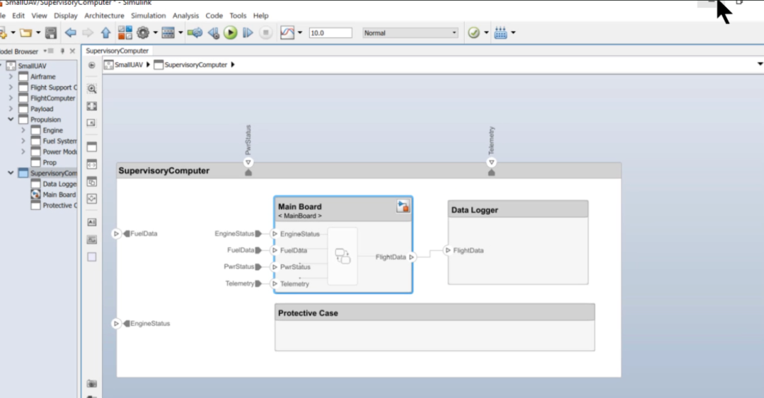Screen dimensions: 764x398
Task: Run simulation with green play button
Action: pyautogui.click(x=231, y=33)
